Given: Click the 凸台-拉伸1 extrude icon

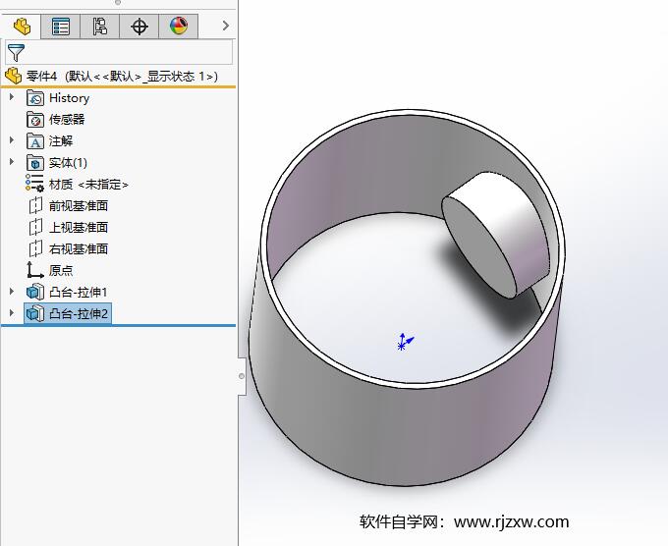Looking at the screenshot, I should point(35,293).
